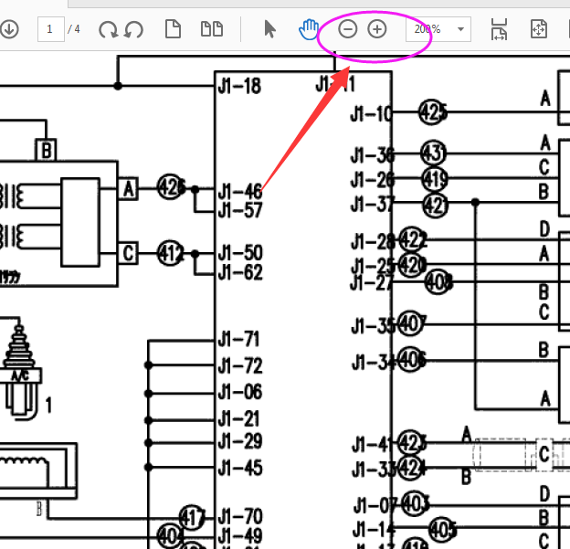
Task: Switch to single page view
Action: coord(173,29)
